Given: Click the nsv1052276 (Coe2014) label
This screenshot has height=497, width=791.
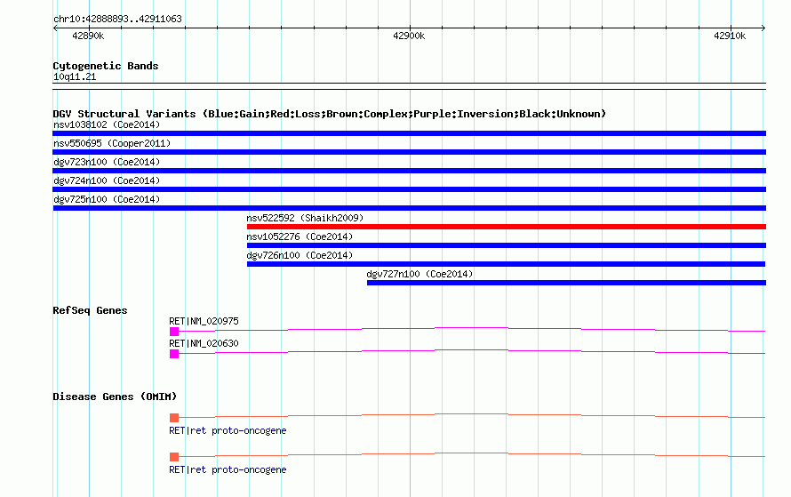Looking at the screenshot, I should [300, 236].
